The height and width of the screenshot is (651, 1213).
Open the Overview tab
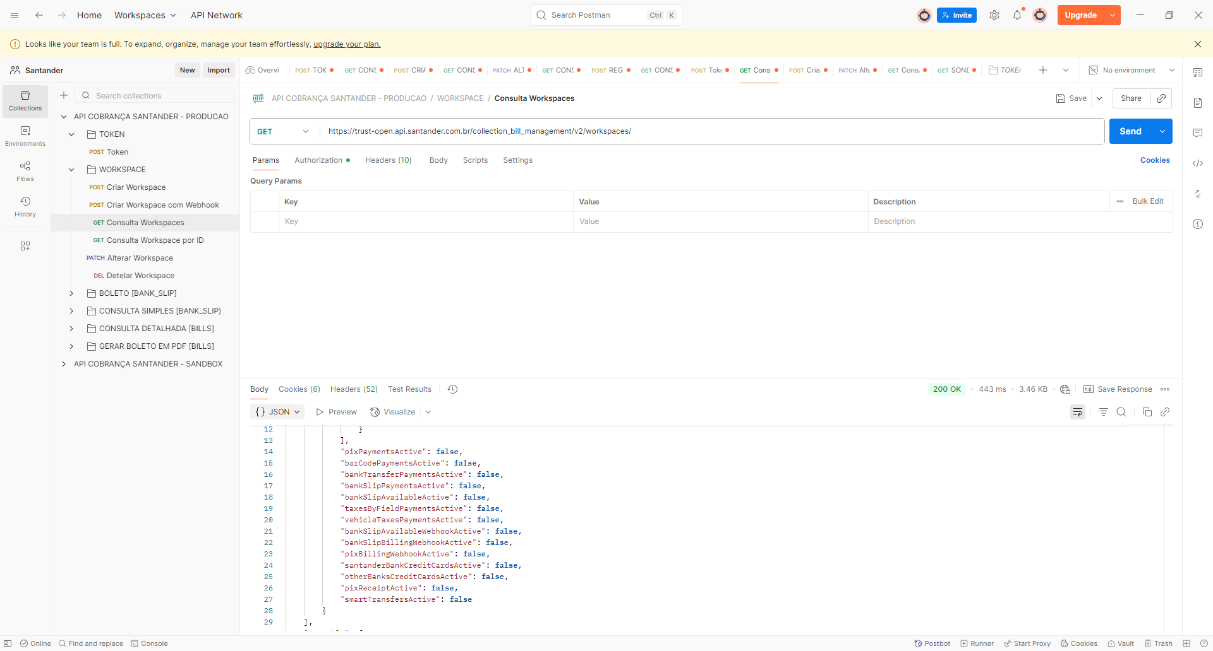tap(263, 70)
